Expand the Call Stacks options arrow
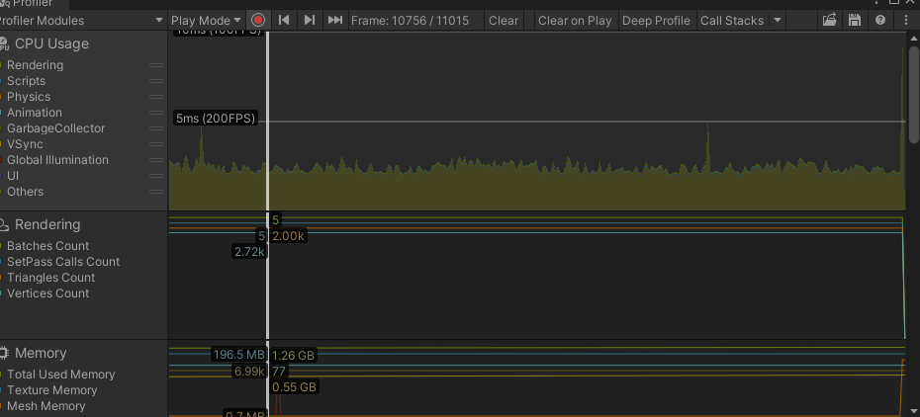This screenshot has width=920, height=417. [x=778, y=20]
